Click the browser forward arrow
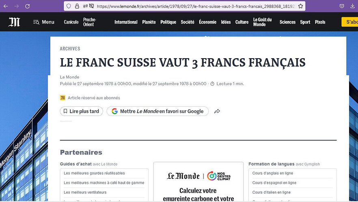This screenshot has height=202, width=358. pyautogui.click(x=16, y=6)
